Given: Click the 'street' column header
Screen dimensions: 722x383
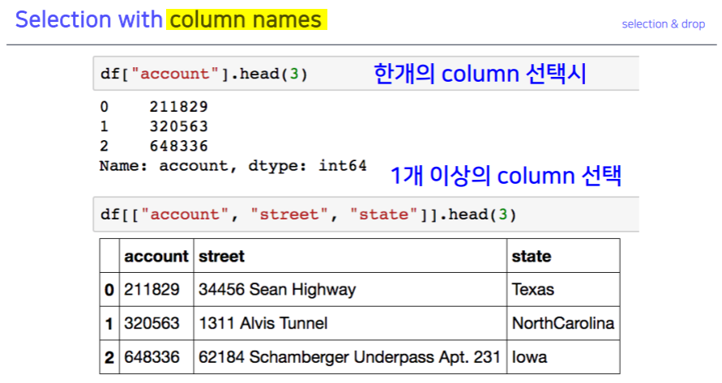Looking at the screenshot, I should tap(350, 256).
